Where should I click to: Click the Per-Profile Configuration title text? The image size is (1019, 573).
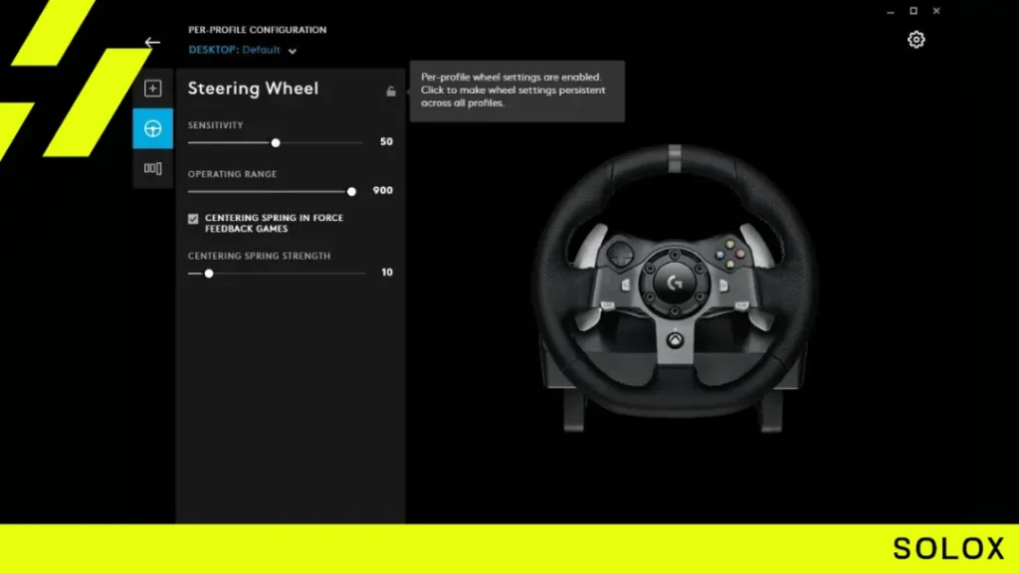[x=258, y=30]
